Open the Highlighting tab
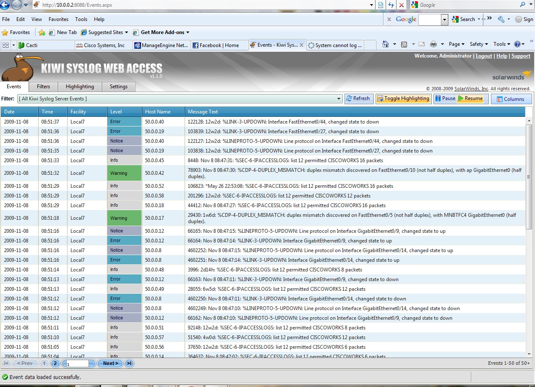 80,87
